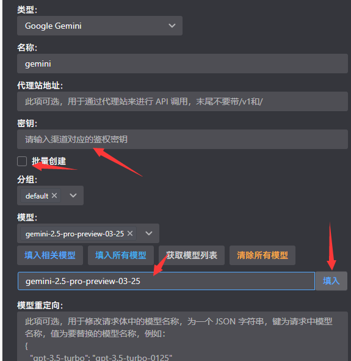Image resolution: width=351 pixels, height=361 pixels.
Task: Remove gemini-2.5-pro-preview-03-25 model tag
Action: pyautogui.click(x=130, y=233)
